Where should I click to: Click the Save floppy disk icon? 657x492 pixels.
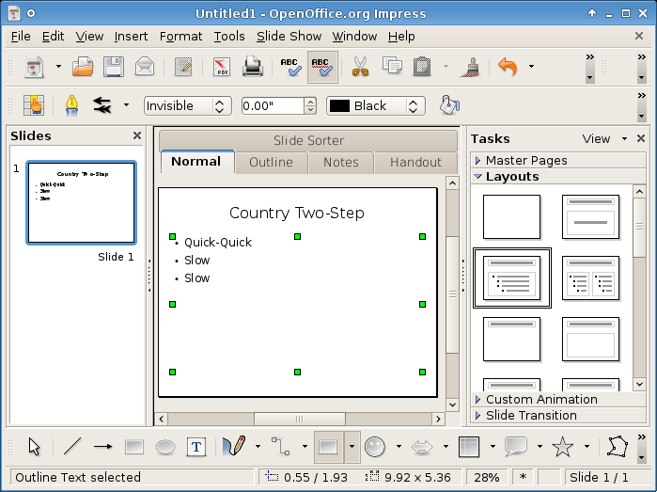point(114,67)
